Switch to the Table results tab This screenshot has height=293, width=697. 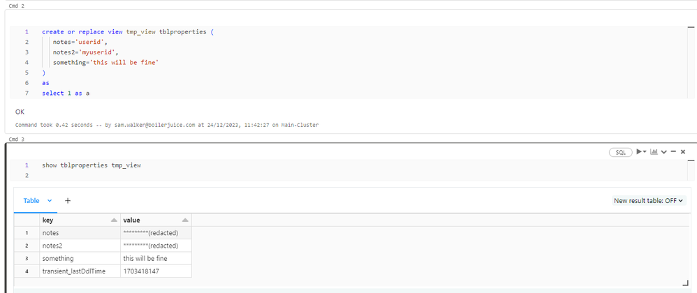(x=31, y=201)
